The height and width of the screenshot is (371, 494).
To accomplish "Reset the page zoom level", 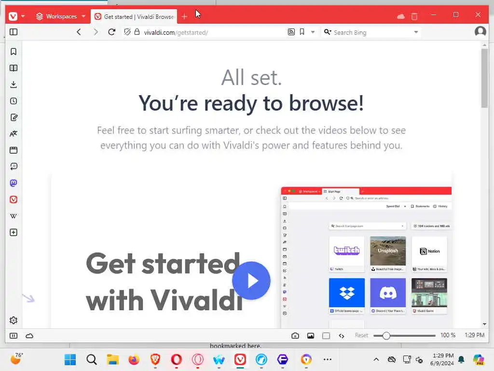I will (x=361, y=335).
